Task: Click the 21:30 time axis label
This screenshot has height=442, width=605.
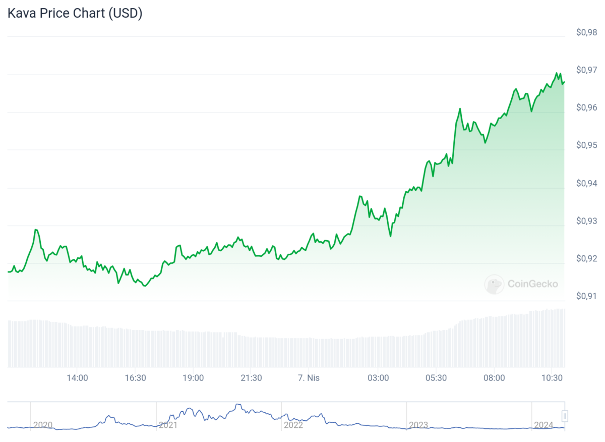Action: point(252,378)
